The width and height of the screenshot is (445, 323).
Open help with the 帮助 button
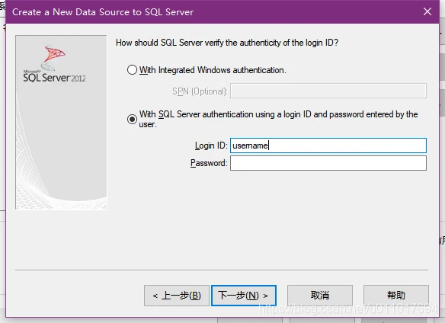pos(396,296)
